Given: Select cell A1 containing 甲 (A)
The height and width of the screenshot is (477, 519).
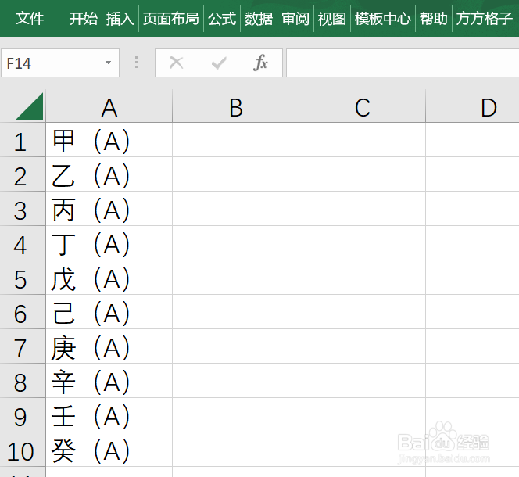Looking at the screenshot, I should click(x=109, y=140).
